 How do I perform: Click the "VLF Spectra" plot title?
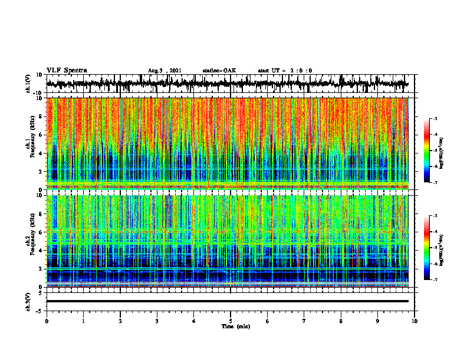(x=67, y=71)
